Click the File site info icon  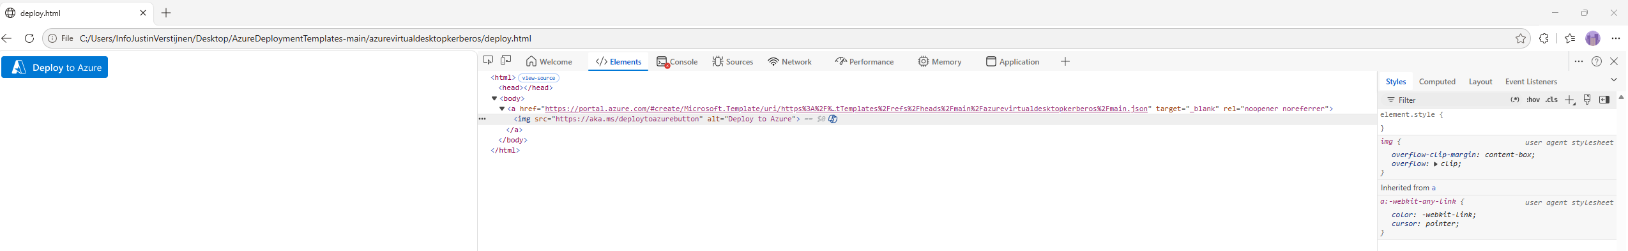[61, 38]
